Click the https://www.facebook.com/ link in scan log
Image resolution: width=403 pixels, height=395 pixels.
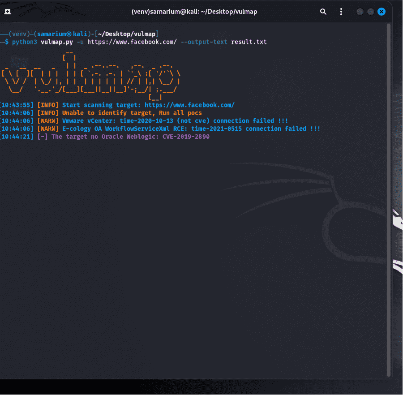pos(189,105)
